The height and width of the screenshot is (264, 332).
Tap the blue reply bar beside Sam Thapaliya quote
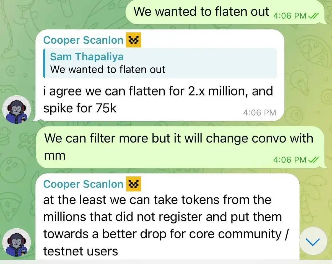point(44,63)
